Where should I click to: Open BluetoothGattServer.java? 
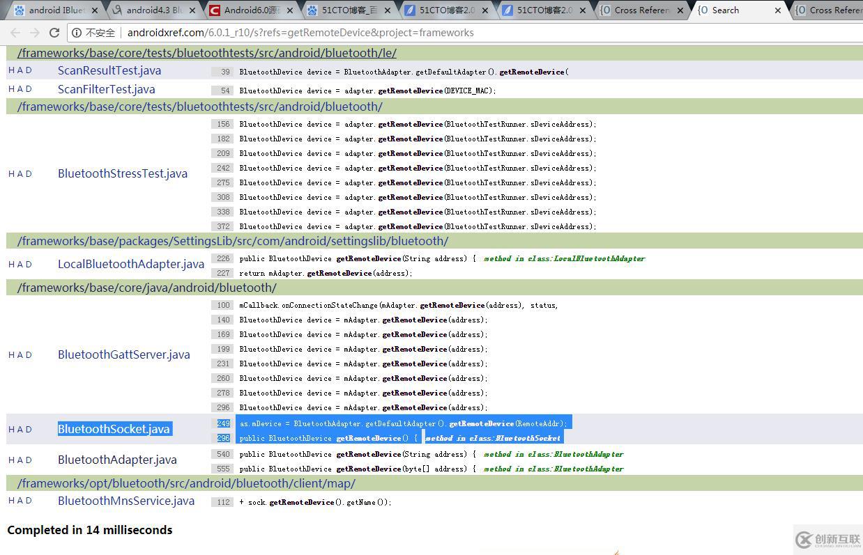(x=124, y=354)
